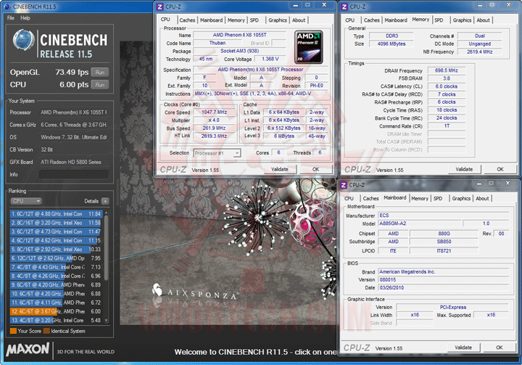Open About tab in first CPU-Z window

[299, 20]
